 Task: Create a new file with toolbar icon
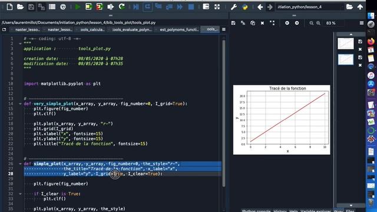(9, 6)
